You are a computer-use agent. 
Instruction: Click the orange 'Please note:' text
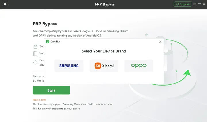pyautogui.click(x=39, y=100)
